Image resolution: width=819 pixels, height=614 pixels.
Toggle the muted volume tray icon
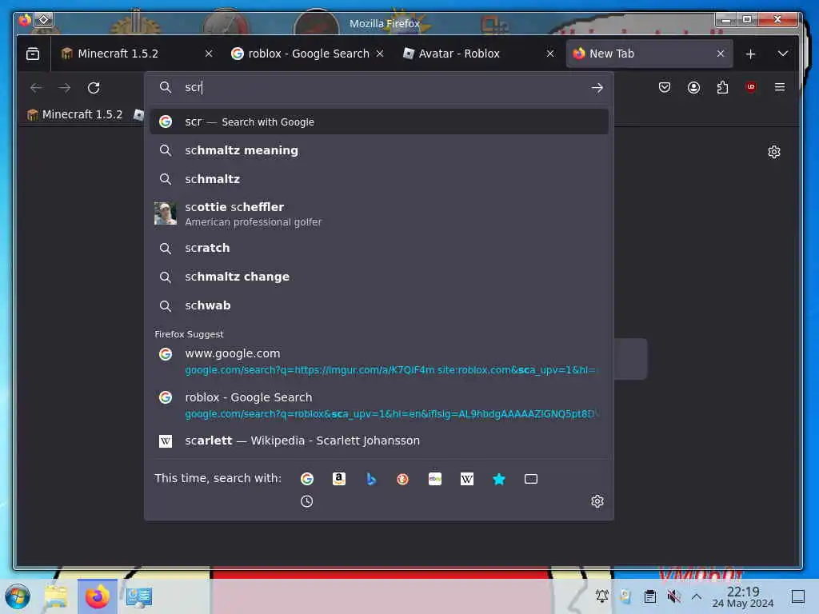click(x=673, y=596)
